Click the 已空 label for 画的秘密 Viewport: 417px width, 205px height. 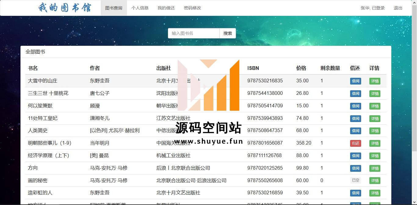click(355, 181)
